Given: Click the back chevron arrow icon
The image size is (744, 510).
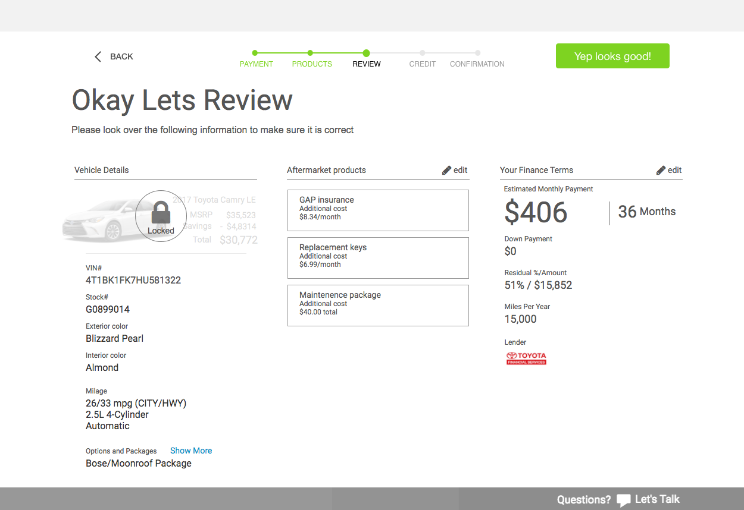Looking at the screenshot, I should coord(98,56).
